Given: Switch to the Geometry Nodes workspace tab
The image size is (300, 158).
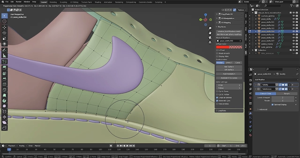Looking at the screenshot, I should point(145,2).
